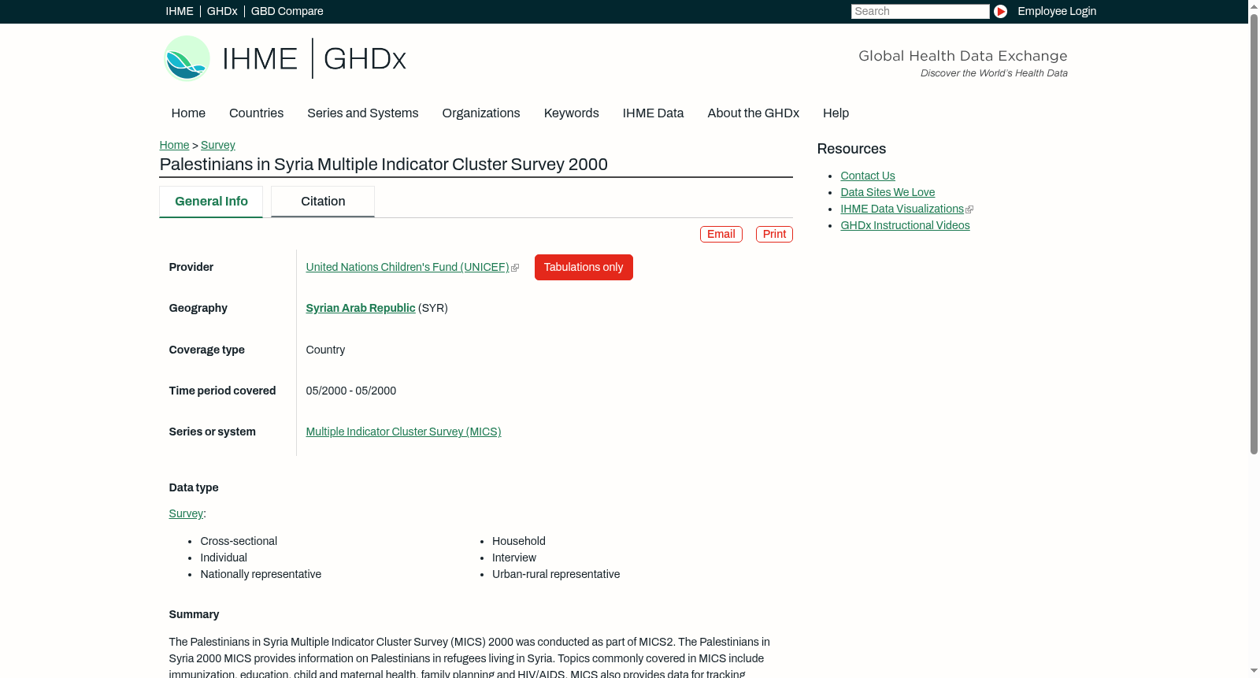Open Syrian Arab Republic geography link
This screenshot has width=1260, height=678.
point(361,309)
